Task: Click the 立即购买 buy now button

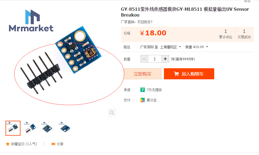Action: [143, 74]
